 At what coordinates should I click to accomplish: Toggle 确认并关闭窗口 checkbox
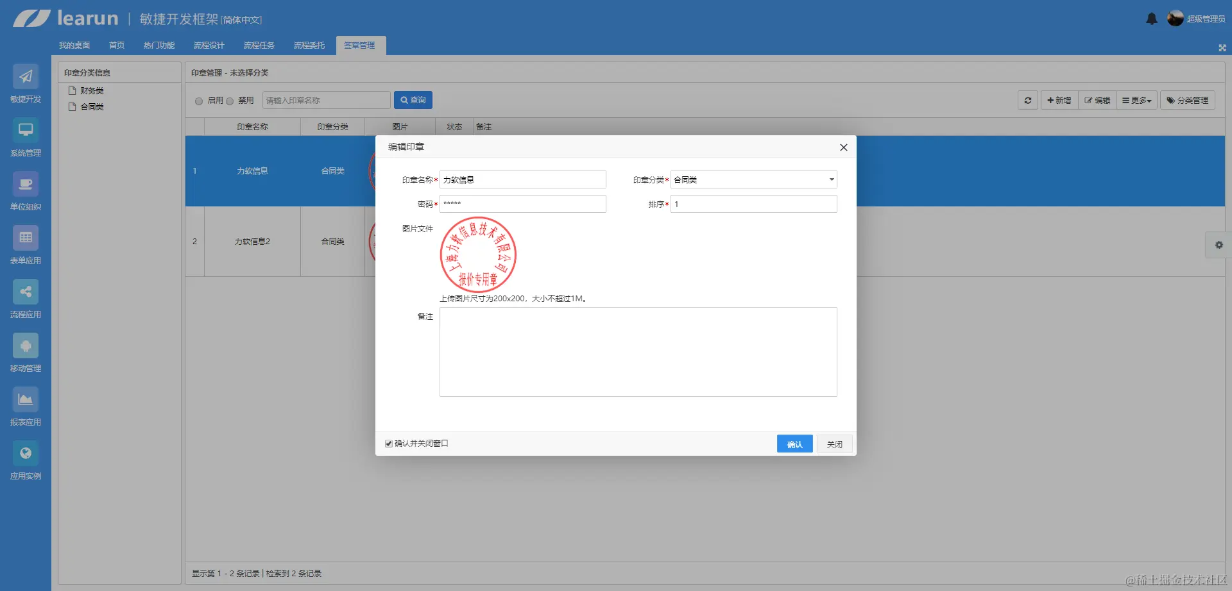pyautogui.click(x=389, y=444)
